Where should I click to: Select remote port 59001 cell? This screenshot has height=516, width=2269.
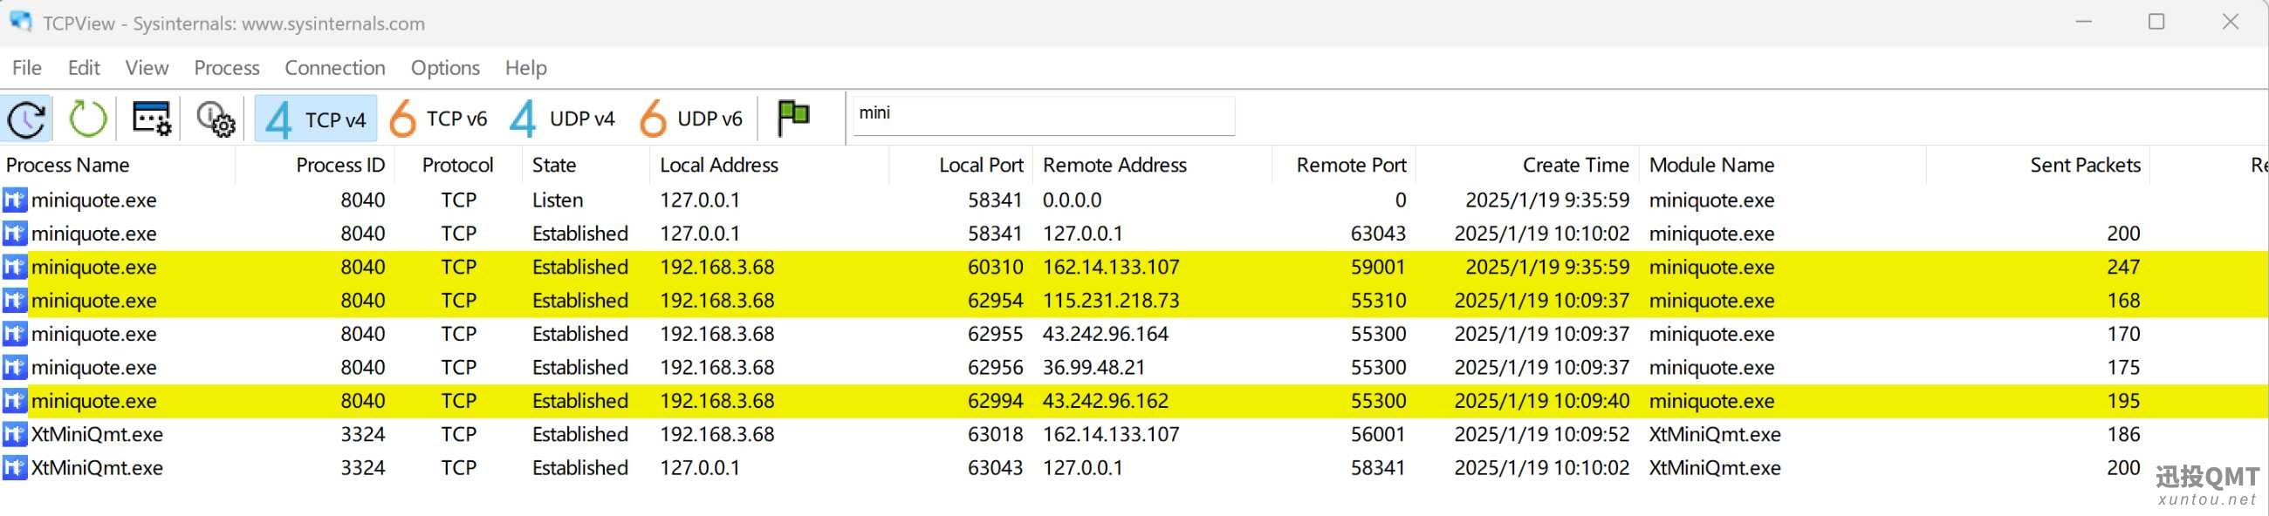(x=1379, y=268)
